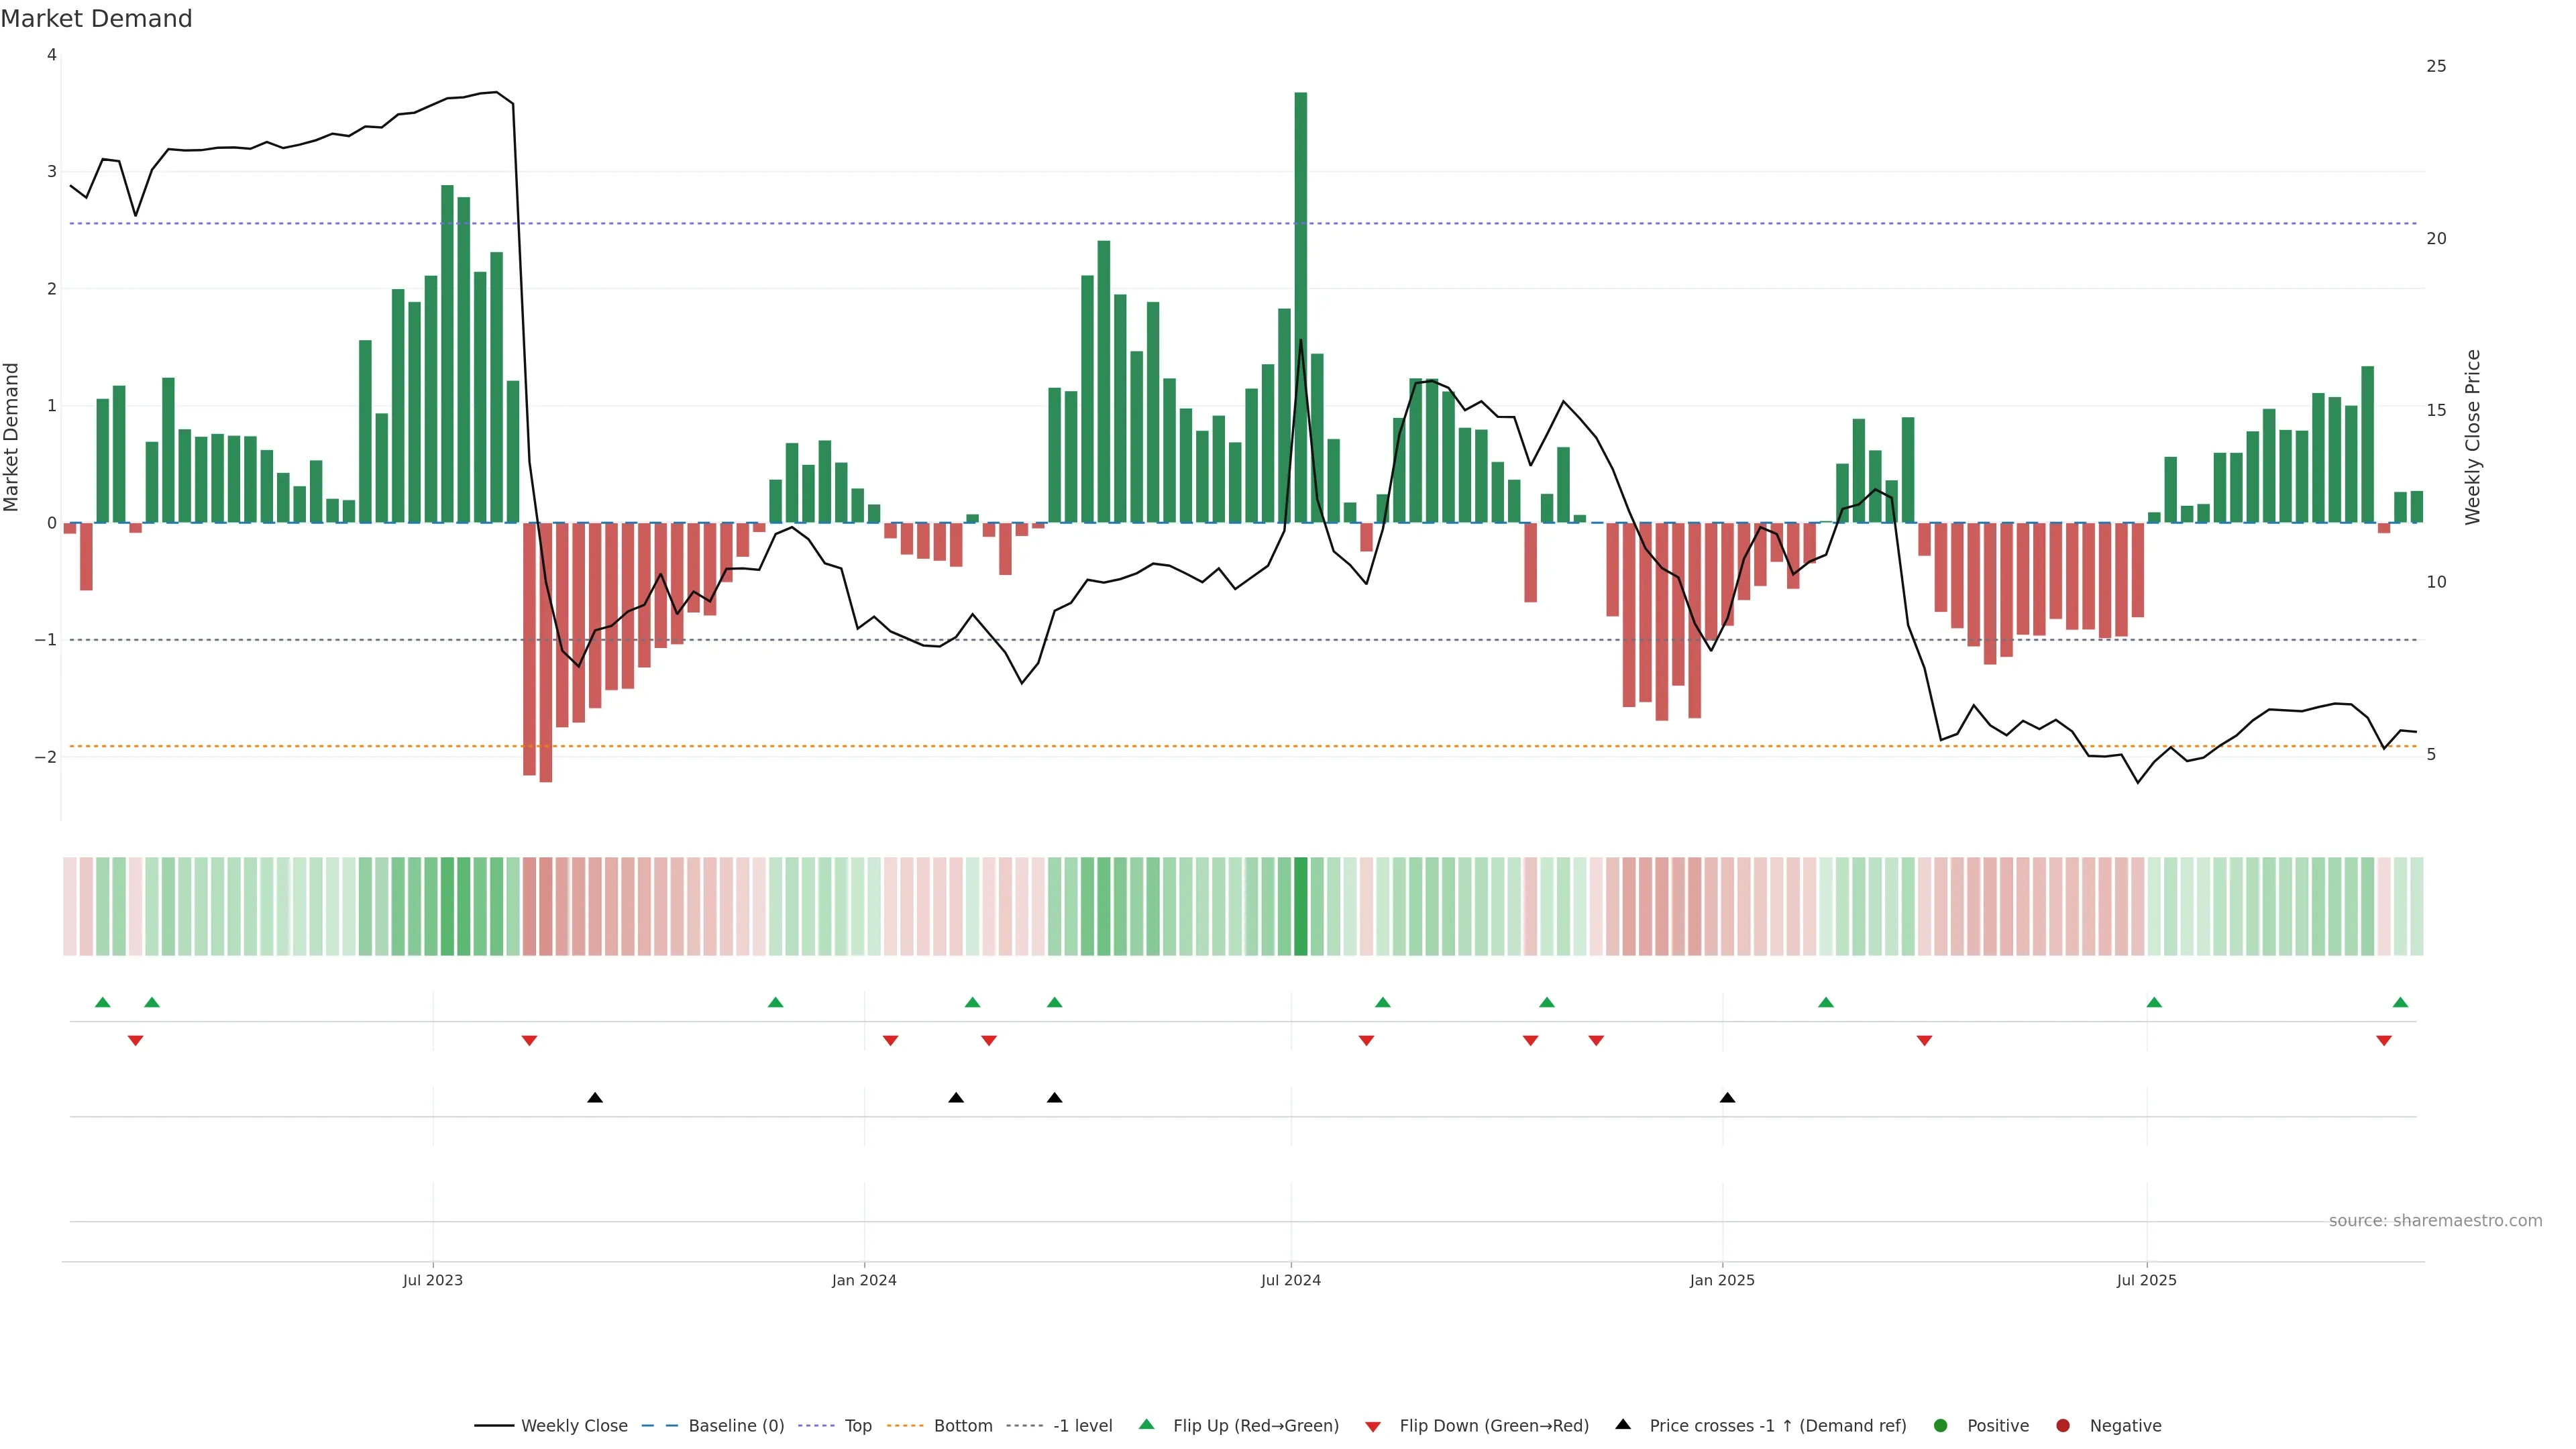Screen dimensions: 2576x1449
Task: Hide the Top dotted line via legend
Action: coord(857,1425)
